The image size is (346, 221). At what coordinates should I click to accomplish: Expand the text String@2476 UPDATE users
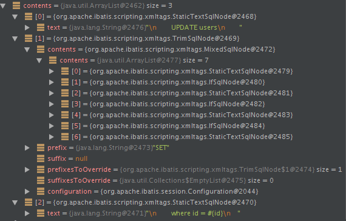coord(27,27)
